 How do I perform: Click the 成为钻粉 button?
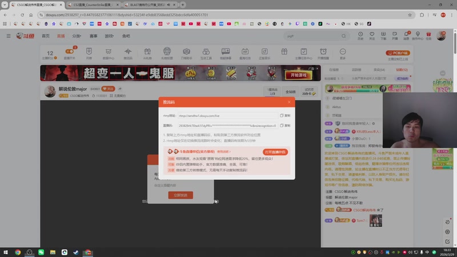403,78
